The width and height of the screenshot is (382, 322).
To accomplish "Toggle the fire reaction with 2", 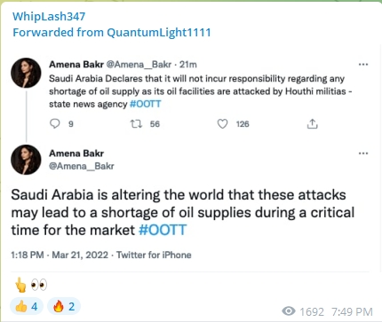I will 64,306.
